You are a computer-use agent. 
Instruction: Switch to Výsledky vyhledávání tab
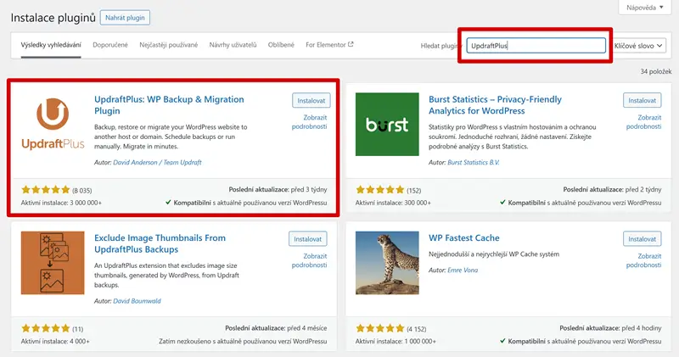tap(51, 45)
